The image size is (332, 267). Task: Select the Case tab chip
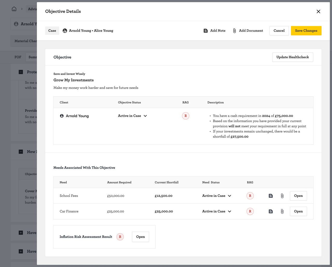pos(52,31)
